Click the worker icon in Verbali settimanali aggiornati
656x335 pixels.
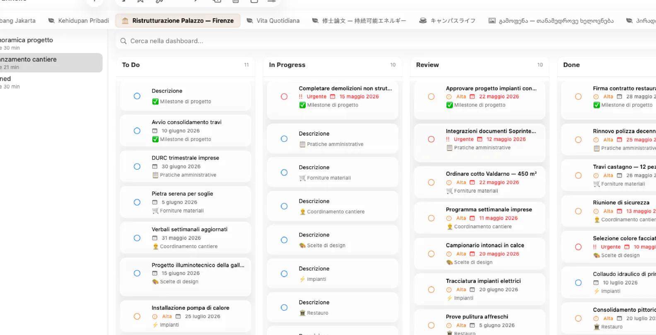(x=155, y=246)
